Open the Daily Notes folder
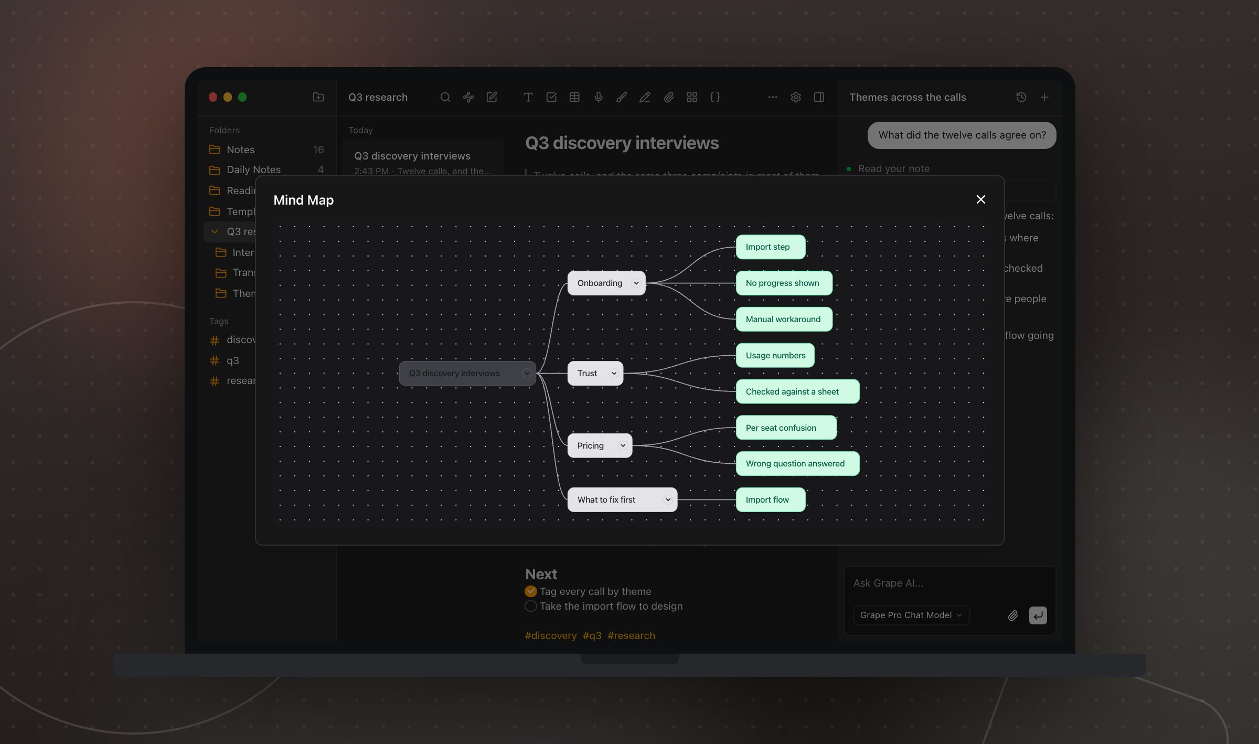The image size is (1259, 744). point(266,169)
